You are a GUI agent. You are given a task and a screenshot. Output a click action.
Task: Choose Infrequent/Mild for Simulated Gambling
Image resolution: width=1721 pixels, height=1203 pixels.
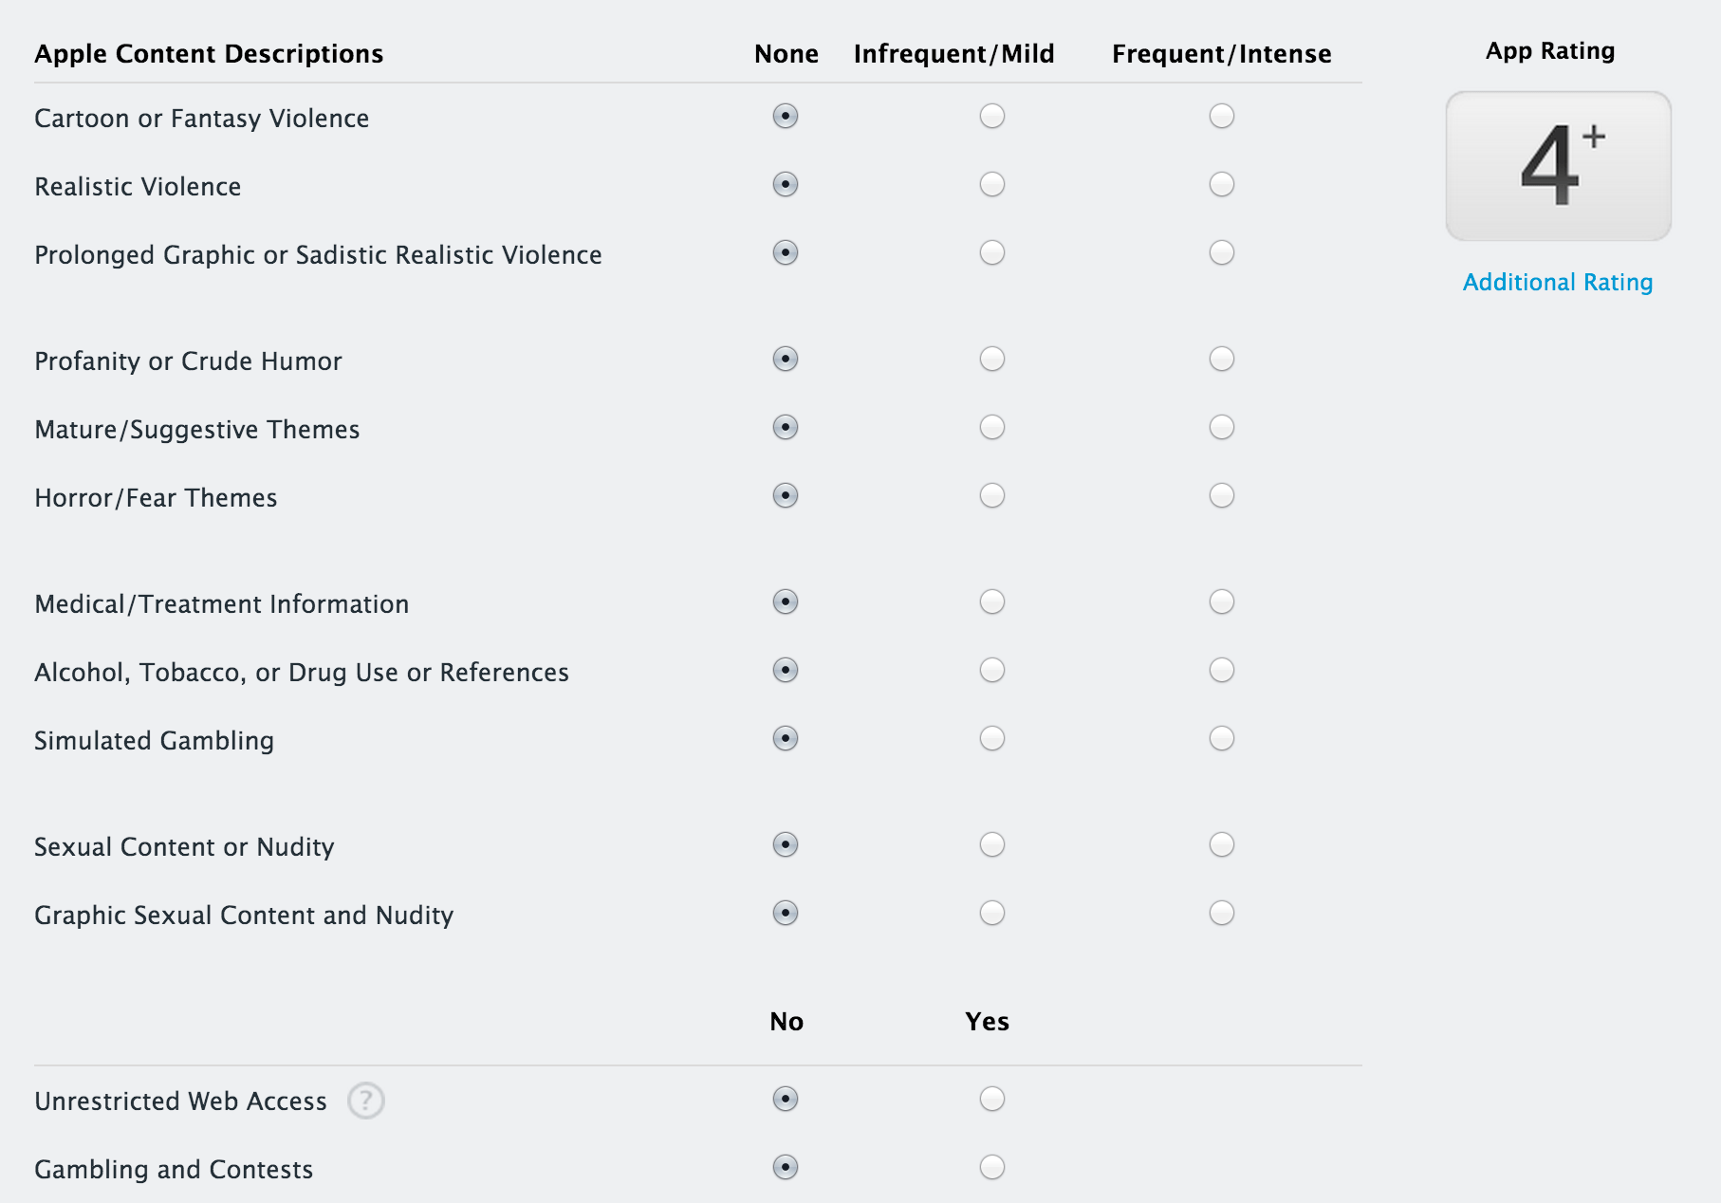pyautogui.click(x=991, y=738)
